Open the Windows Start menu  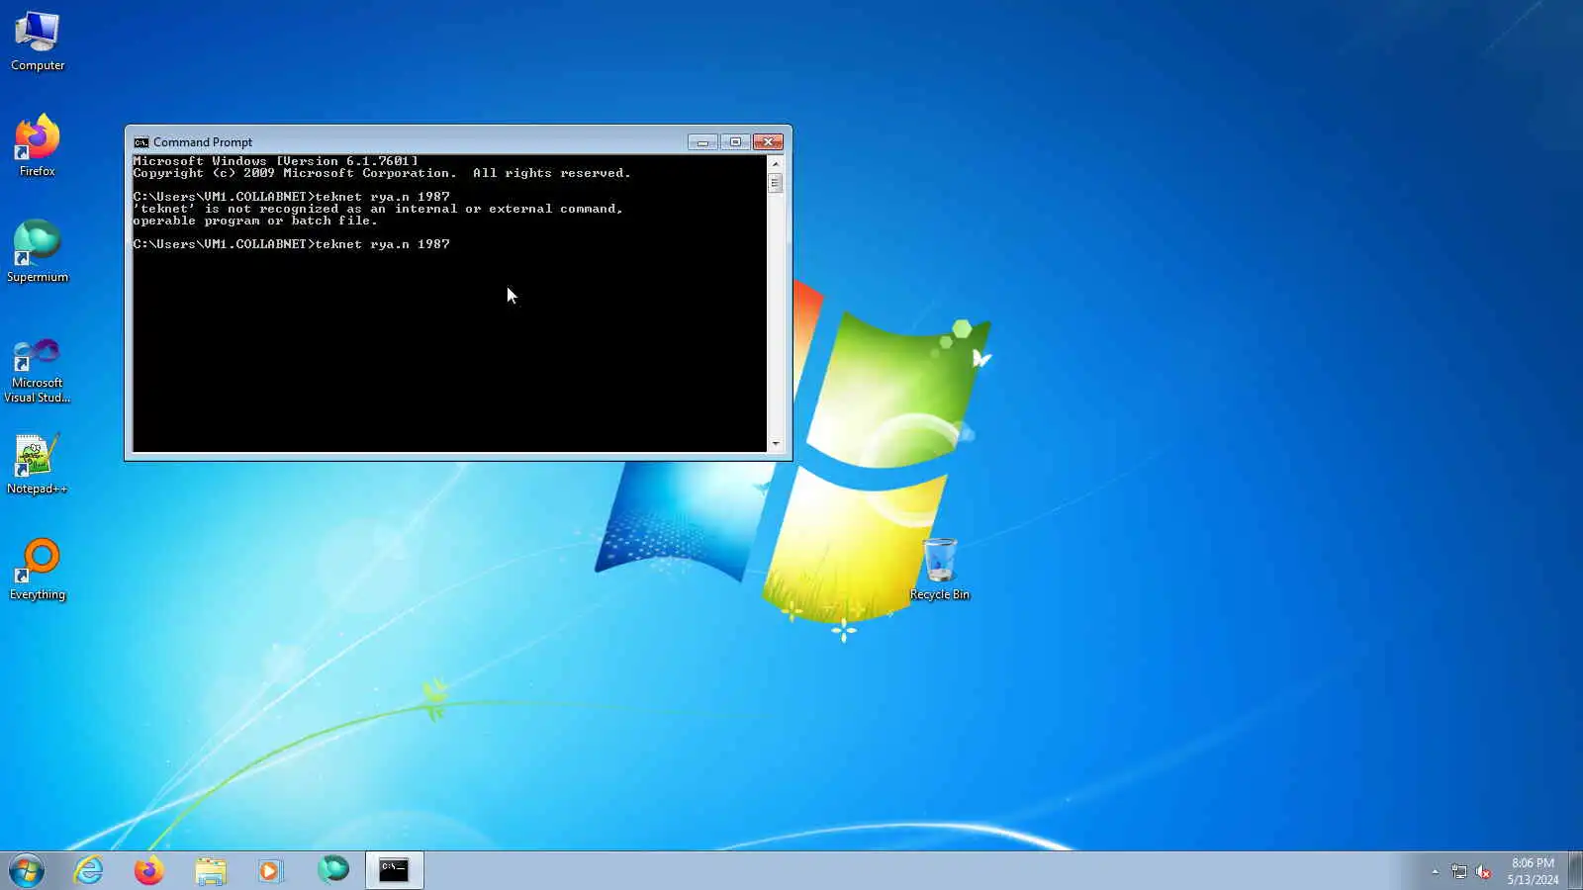(x=27, y=870)
